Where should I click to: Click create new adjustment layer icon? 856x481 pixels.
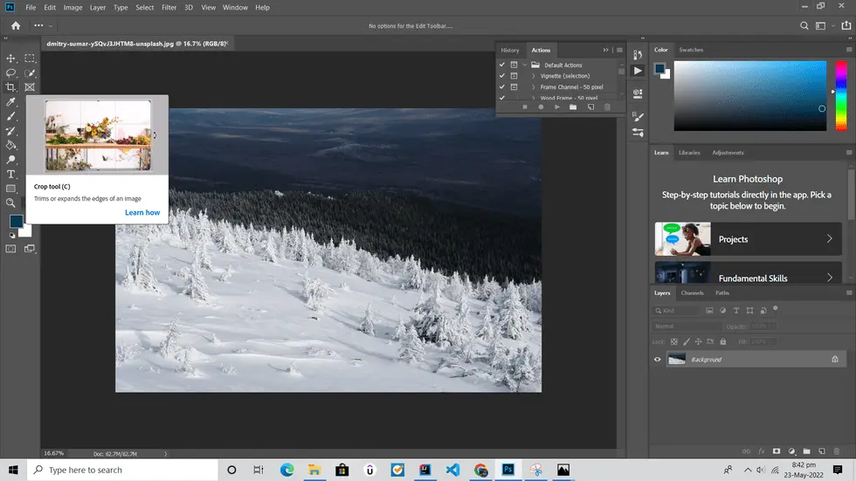pyautogui.click(x=791, y=451)
